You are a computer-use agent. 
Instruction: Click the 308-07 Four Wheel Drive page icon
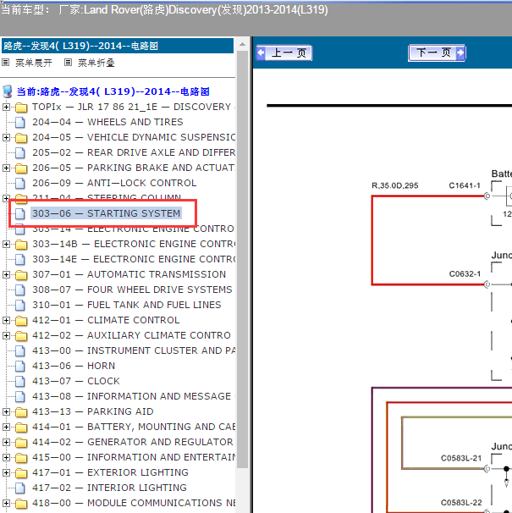tap(20, 290)
